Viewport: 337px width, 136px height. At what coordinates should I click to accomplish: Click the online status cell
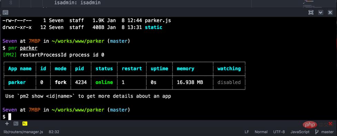[104, 82]
